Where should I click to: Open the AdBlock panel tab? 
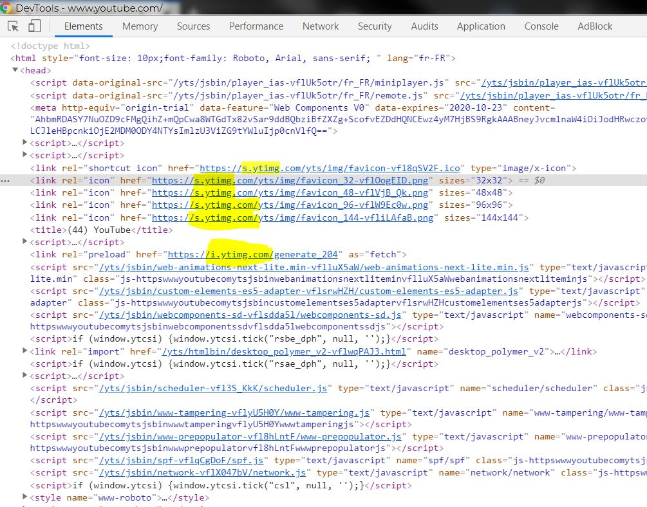(595, 26)
